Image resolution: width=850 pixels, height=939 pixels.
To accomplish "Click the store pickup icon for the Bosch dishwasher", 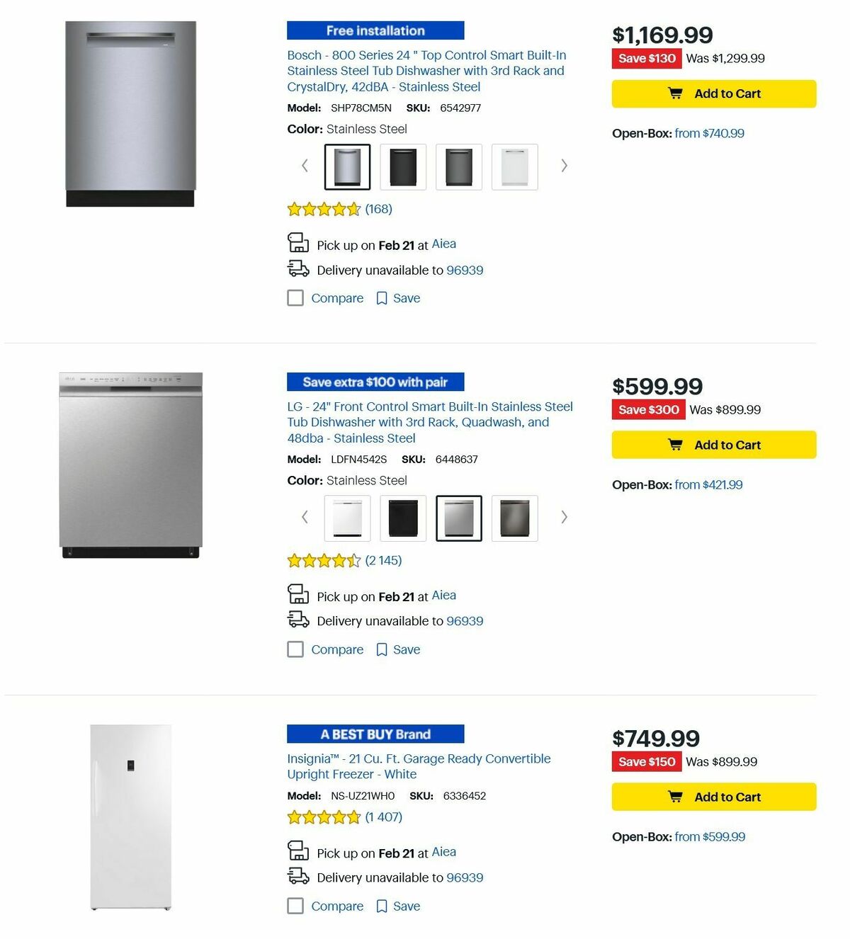I will tap(298, 243).
